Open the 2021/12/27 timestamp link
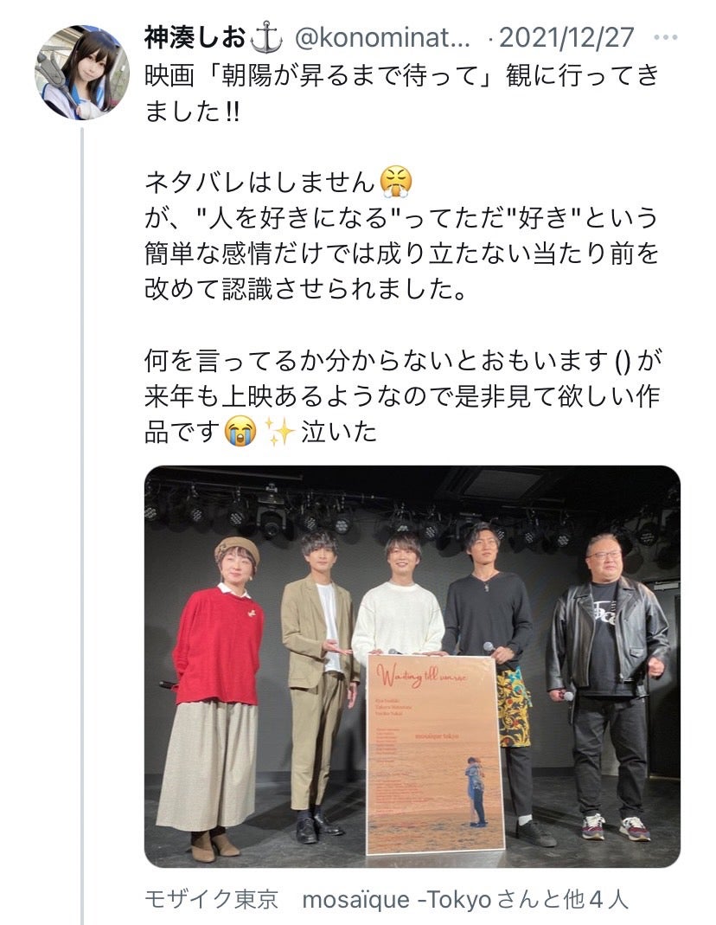The image size is (716, 925). tap(566, 38)
